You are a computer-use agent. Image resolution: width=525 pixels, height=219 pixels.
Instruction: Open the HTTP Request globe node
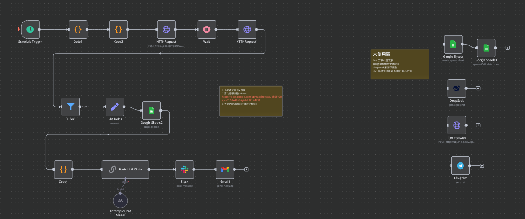tap(167, 30)
